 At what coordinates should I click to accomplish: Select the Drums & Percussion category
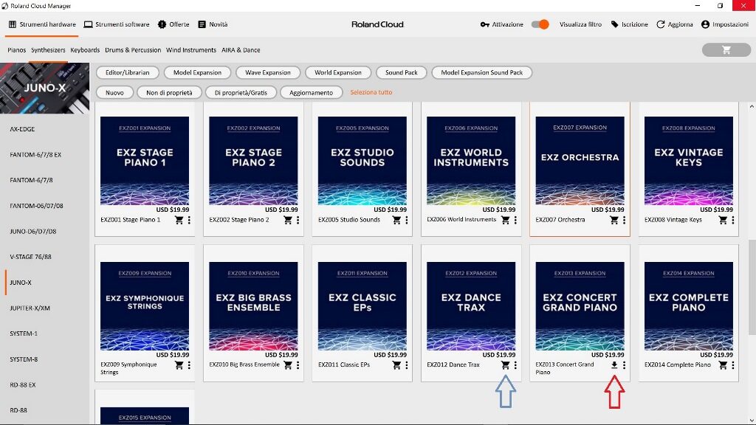tap(133, 50)
